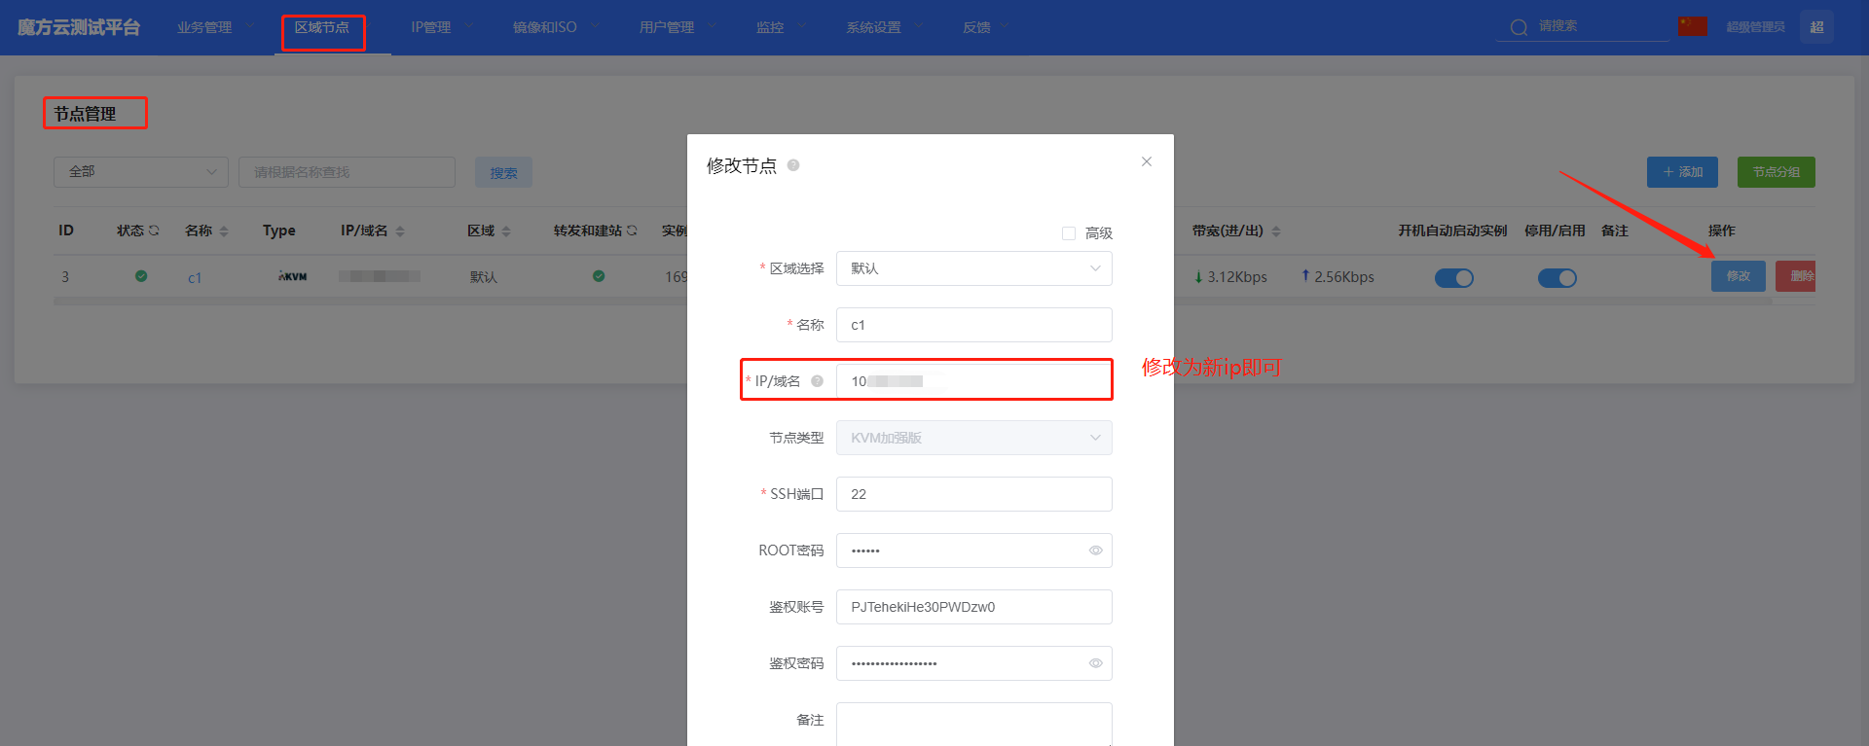Close the 修改节点 dialog
The width and height of the screenshot is (1869, 746).
[1147, 161]
